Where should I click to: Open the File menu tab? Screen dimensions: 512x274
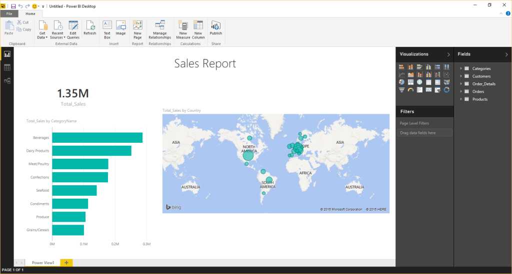9,14
